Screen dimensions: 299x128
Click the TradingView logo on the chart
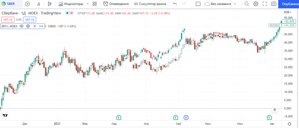pyautogui.click(x=5, y=115)
